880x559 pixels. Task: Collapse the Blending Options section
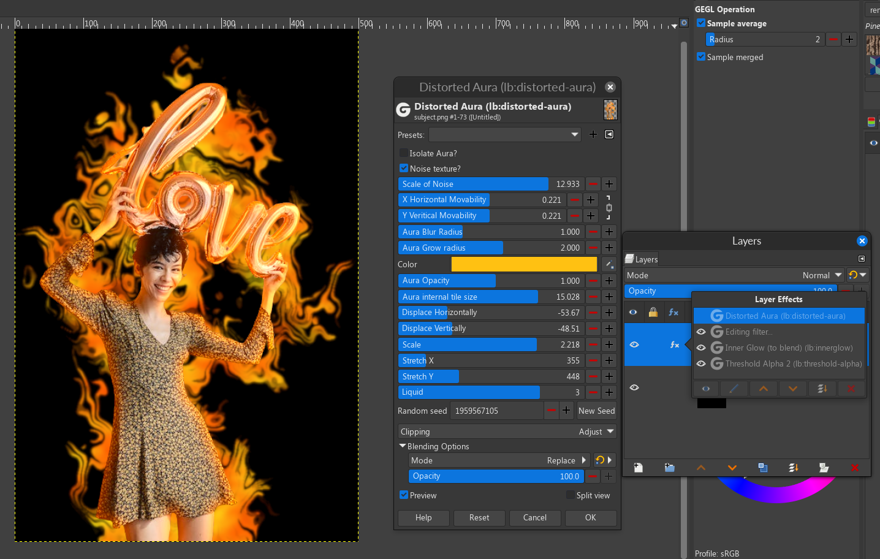(403, 446)
